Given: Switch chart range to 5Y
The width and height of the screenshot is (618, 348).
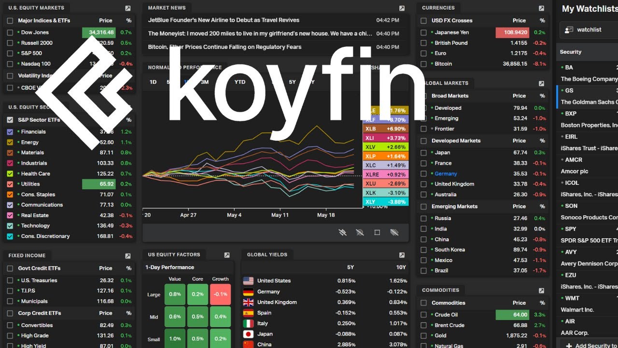Looking at the screenshot, I should [x=292, y=82].
